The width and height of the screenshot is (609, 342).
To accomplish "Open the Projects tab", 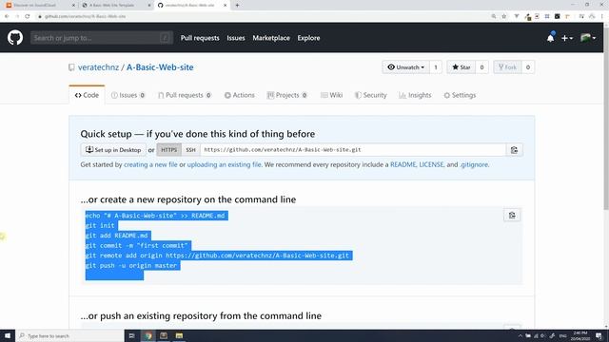I will point(287,95).
